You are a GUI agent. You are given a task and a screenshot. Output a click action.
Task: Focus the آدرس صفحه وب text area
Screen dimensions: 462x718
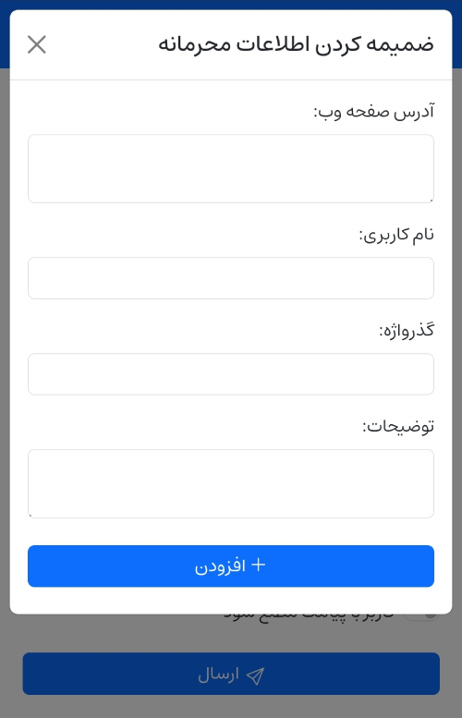[231, 168]
